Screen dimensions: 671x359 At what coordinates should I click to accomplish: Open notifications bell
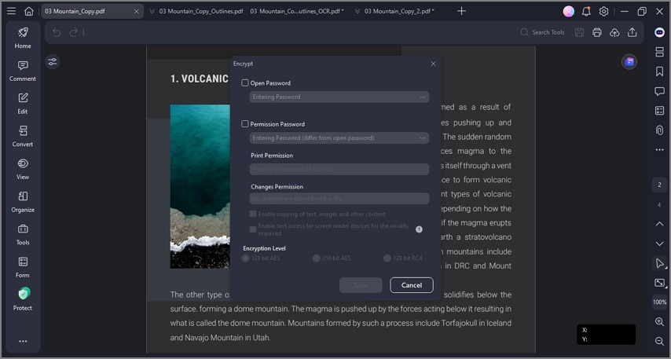586,12
